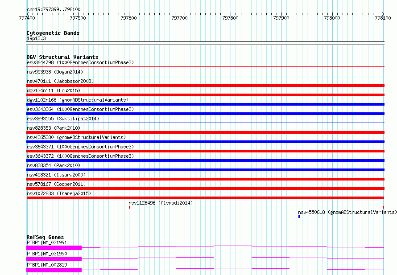Screen dimensions: 397x275
Task: Click blue bar under nsv828354
Action: [205, 170]
